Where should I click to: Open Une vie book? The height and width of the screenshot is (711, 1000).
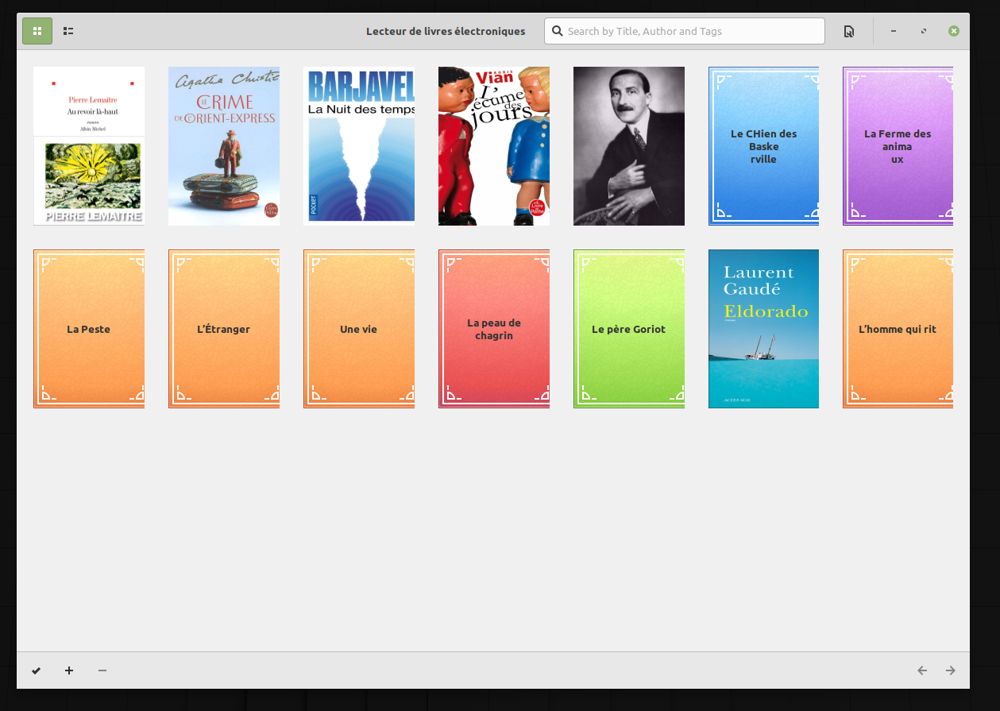tap(359, 329)
